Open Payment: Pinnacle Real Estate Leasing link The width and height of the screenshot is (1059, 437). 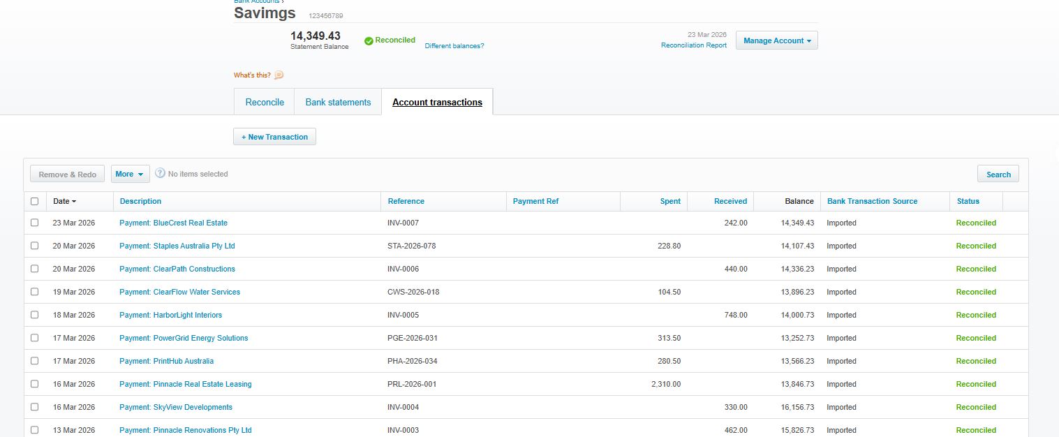(186, 384)
